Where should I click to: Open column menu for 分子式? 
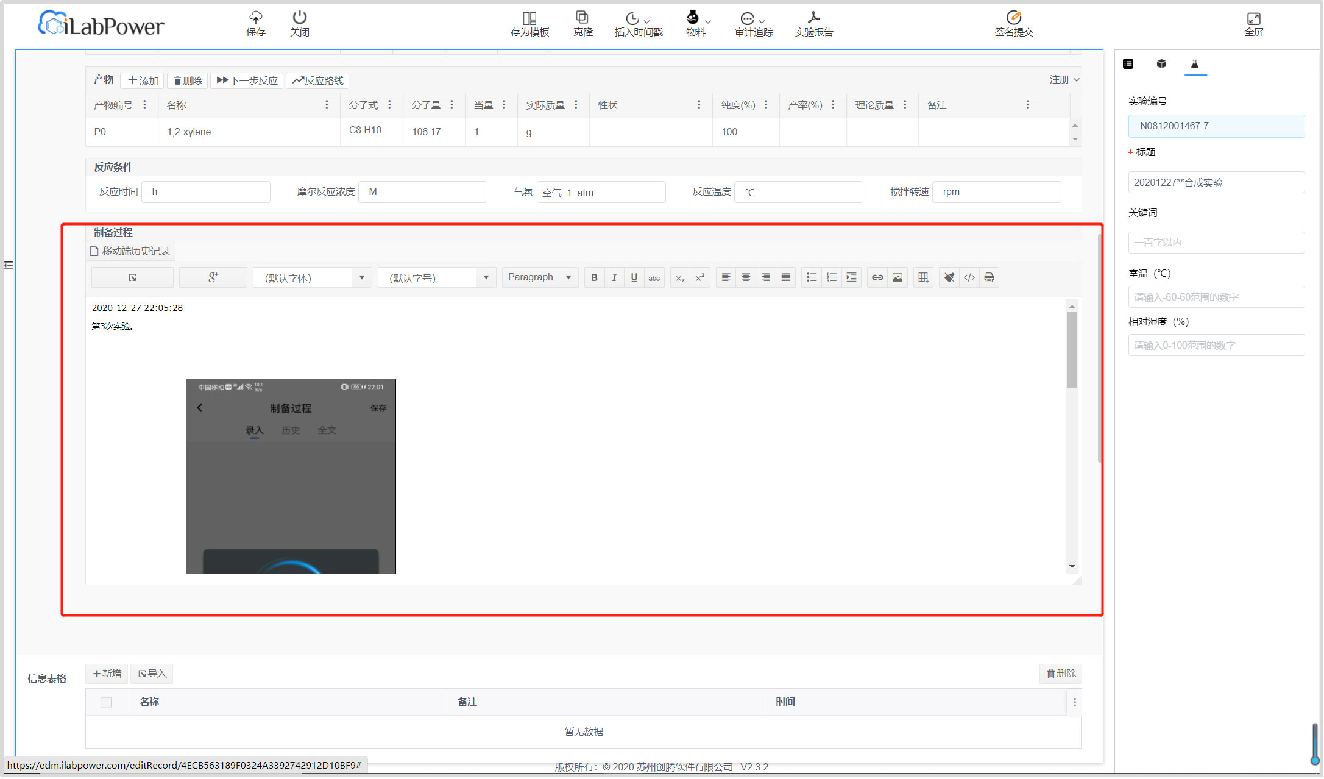coord(389,105)
